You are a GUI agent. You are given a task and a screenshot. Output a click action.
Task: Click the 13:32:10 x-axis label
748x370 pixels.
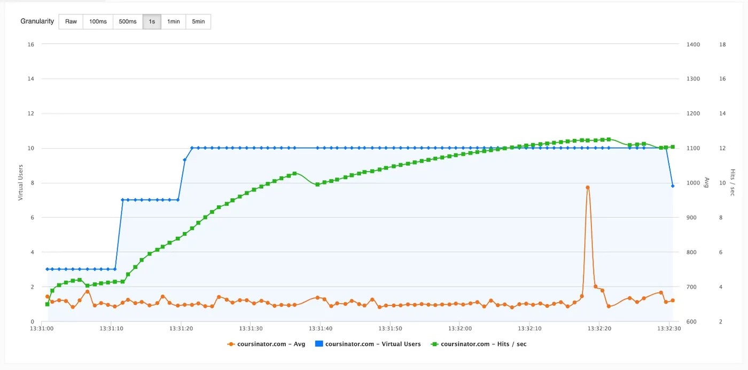529,328
